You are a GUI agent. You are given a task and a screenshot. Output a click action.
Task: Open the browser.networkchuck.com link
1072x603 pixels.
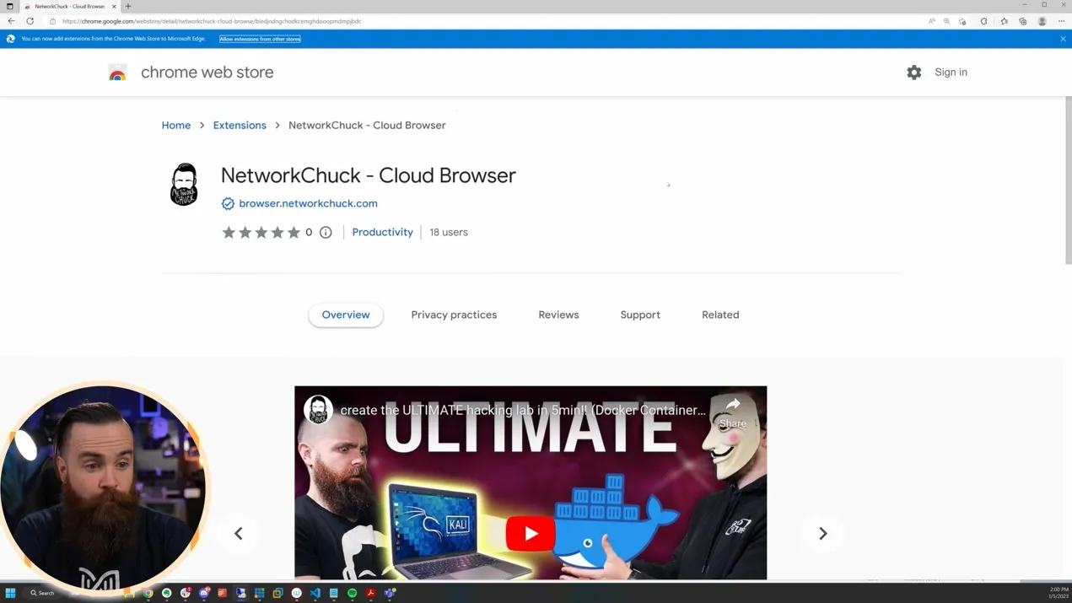(x=308, y=203)
